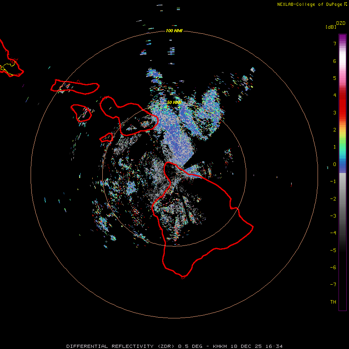Image resolution: width=349 pixels, height=349 pixels.
Task: Click the 7 value on color scale
Action: (335, 43)
